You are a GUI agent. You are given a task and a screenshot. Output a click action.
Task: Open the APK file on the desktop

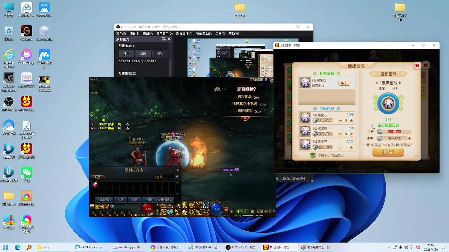(44, 9)
